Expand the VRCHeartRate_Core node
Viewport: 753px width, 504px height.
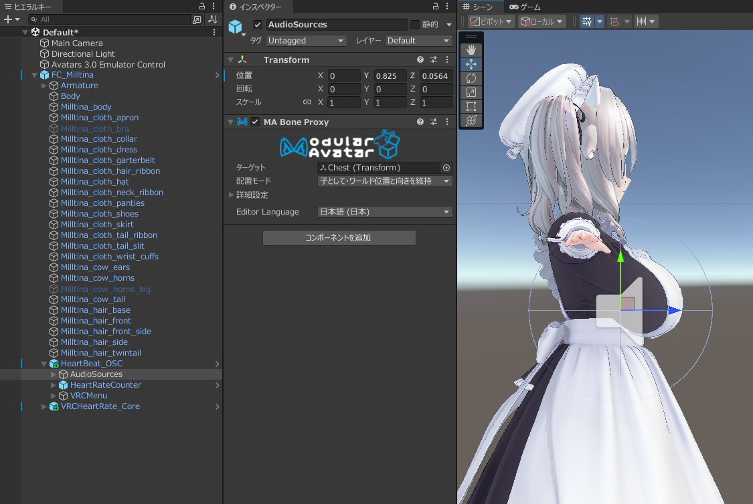click(x=44, y=406)
